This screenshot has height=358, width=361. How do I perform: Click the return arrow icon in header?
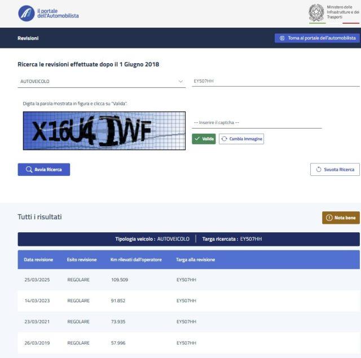coord(281,38)
